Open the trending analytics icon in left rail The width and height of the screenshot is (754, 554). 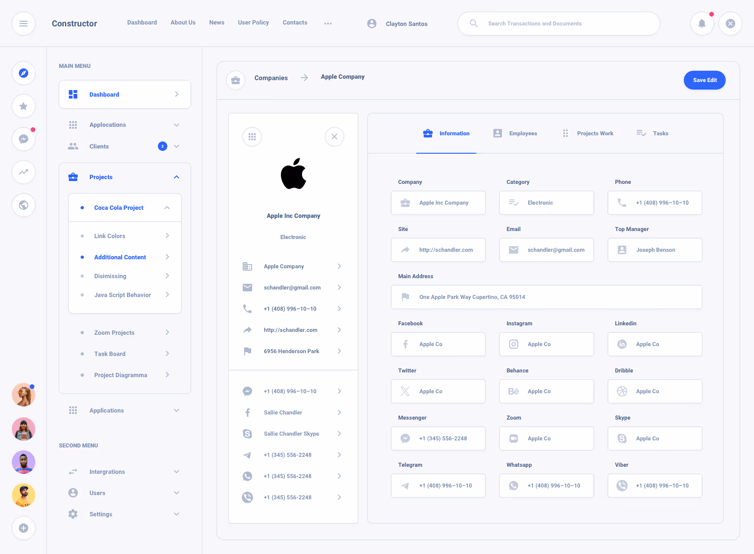24,172
